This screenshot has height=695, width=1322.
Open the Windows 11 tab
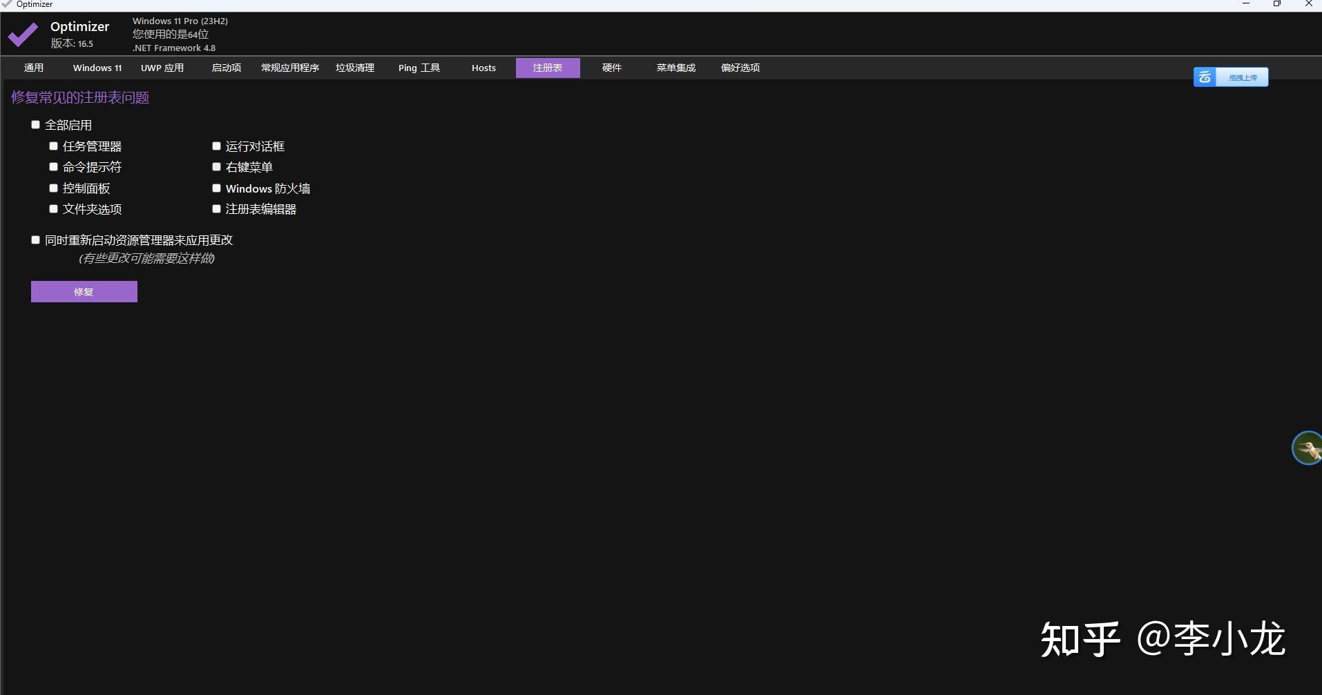coord(97,68)
